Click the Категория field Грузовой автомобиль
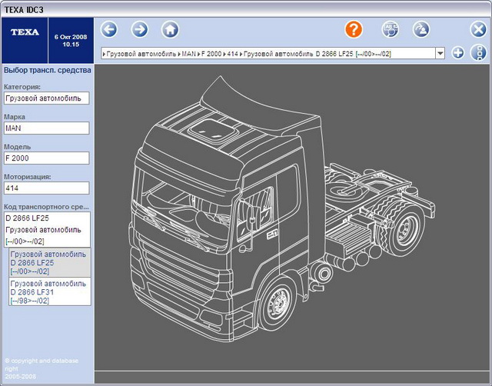Screen dimensions: 492x386 click(46, 98)
